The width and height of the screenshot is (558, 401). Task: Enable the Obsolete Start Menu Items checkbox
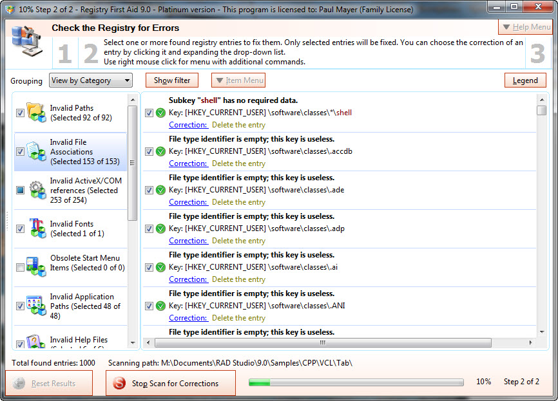20,267
